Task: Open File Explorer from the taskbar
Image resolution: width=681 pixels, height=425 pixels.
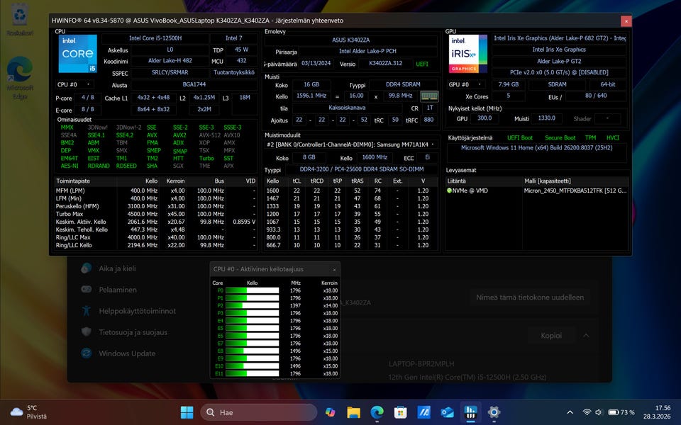Action: (353, 412)
